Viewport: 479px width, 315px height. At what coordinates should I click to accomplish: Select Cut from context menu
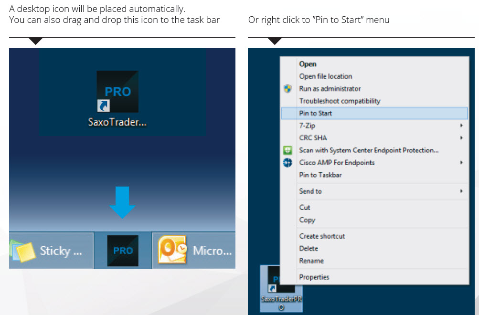[374, 208]
